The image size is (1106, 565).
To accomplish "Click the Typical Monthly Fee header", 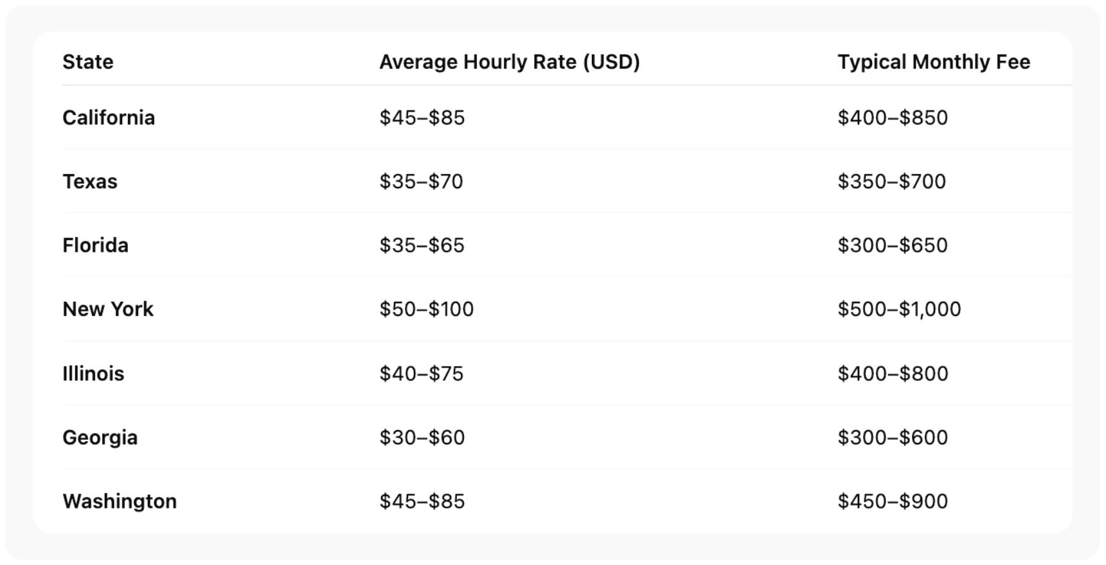I will [934, 62].
